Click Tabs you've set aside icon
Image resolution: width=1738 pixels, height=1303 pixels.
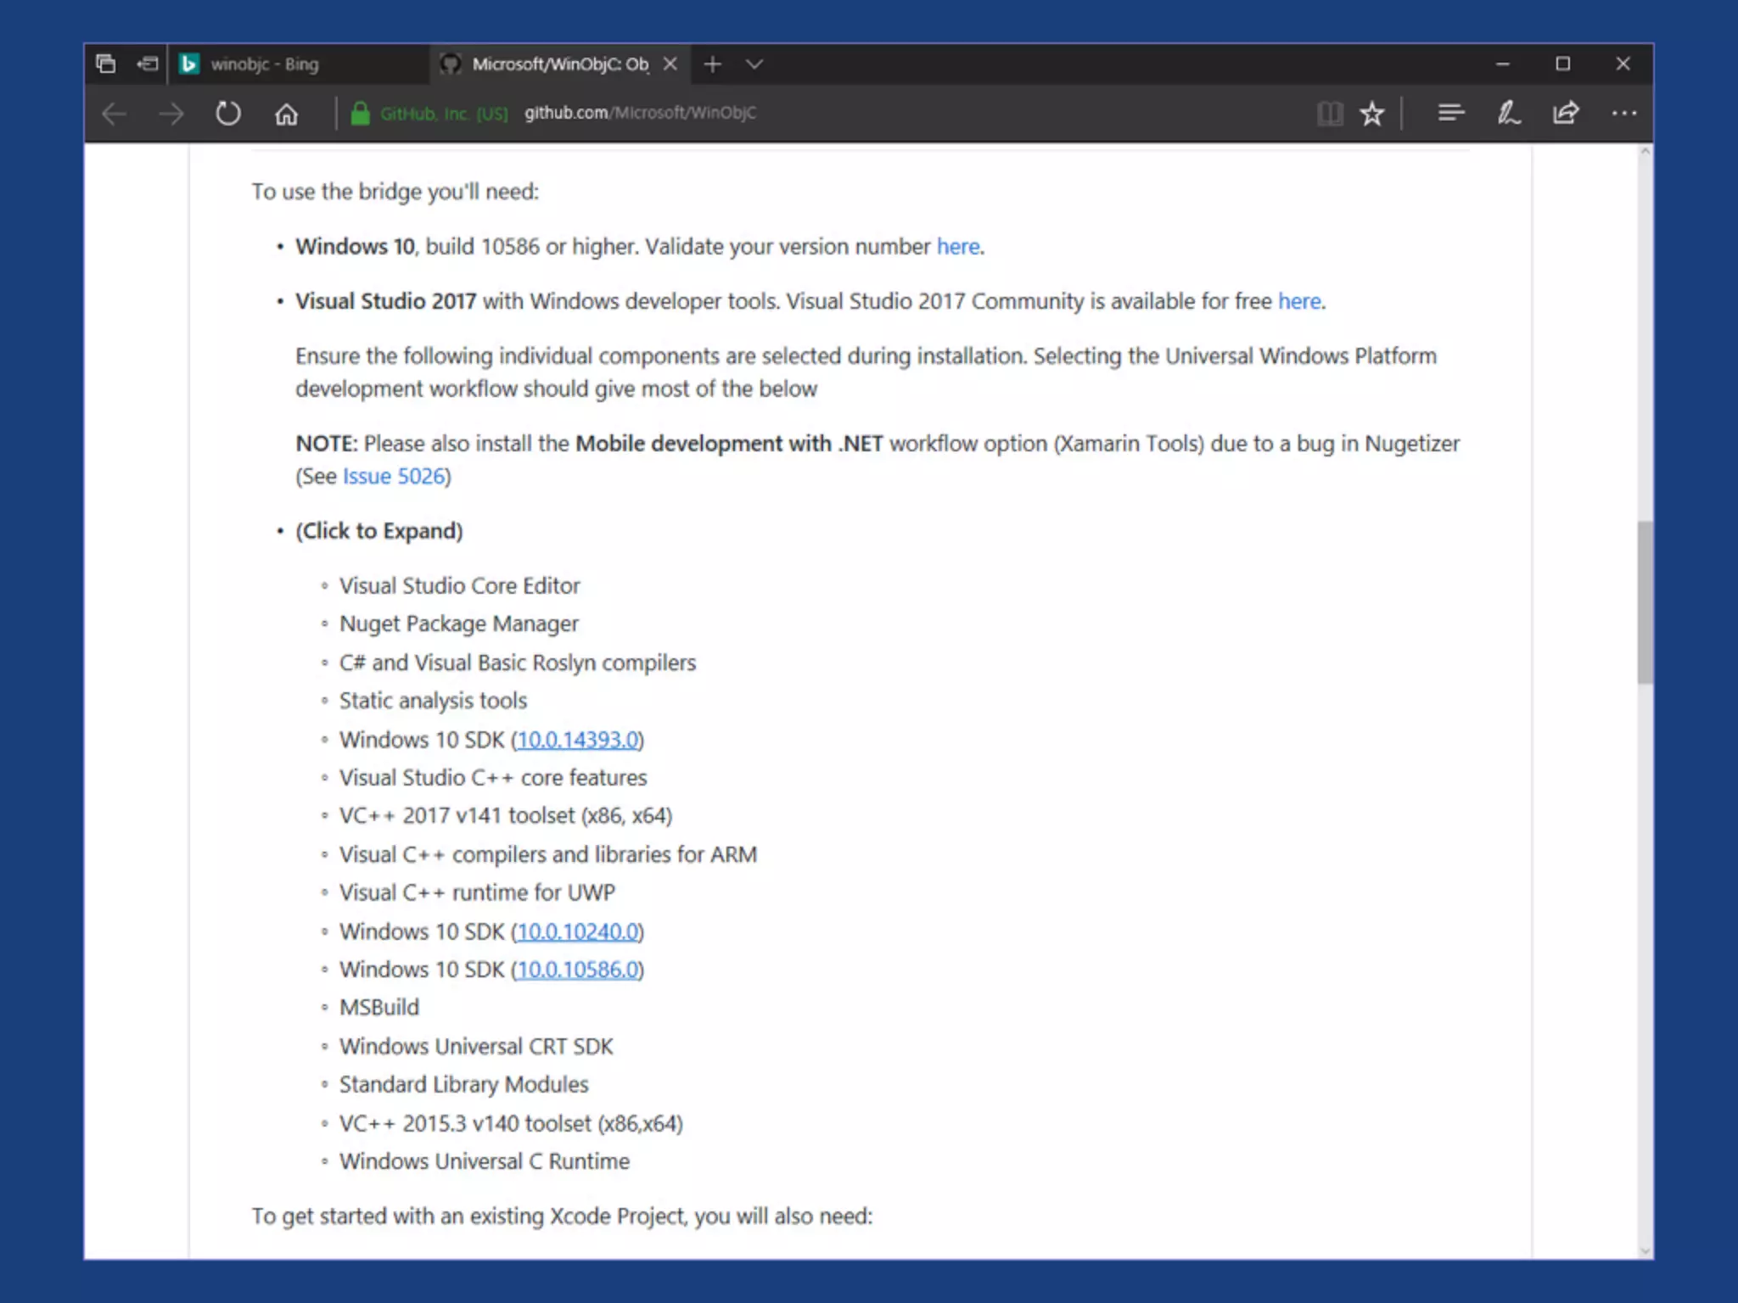coord(106,64)
